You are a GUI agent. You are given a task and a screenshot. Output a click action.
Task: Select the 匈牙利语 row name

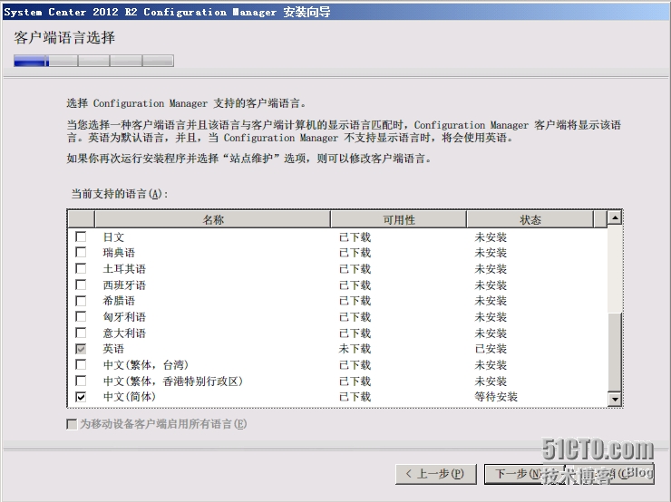[x=124, y=317]
